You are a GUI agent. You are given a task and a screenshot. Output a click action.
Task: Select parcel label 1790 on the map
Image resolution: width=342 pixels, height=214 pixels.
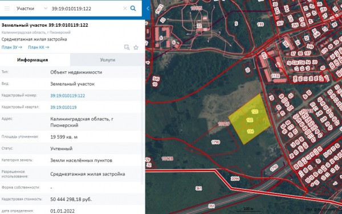(x=215, y=142)
